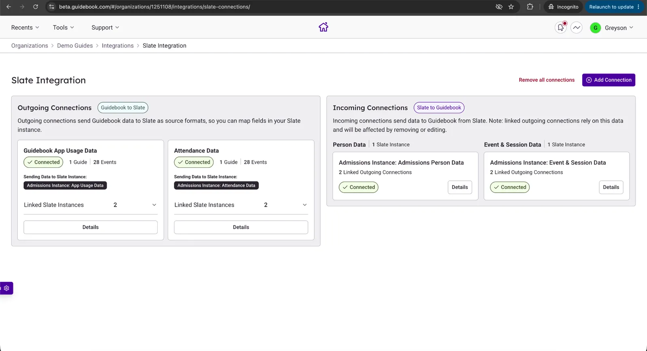
Task: Open Details for Attendance Data
Action: [x=241, y=227]
